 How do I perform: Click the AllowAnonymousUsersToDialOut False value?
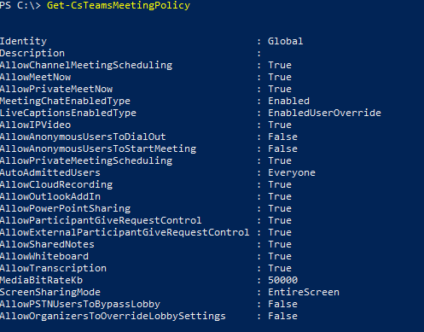282,137
